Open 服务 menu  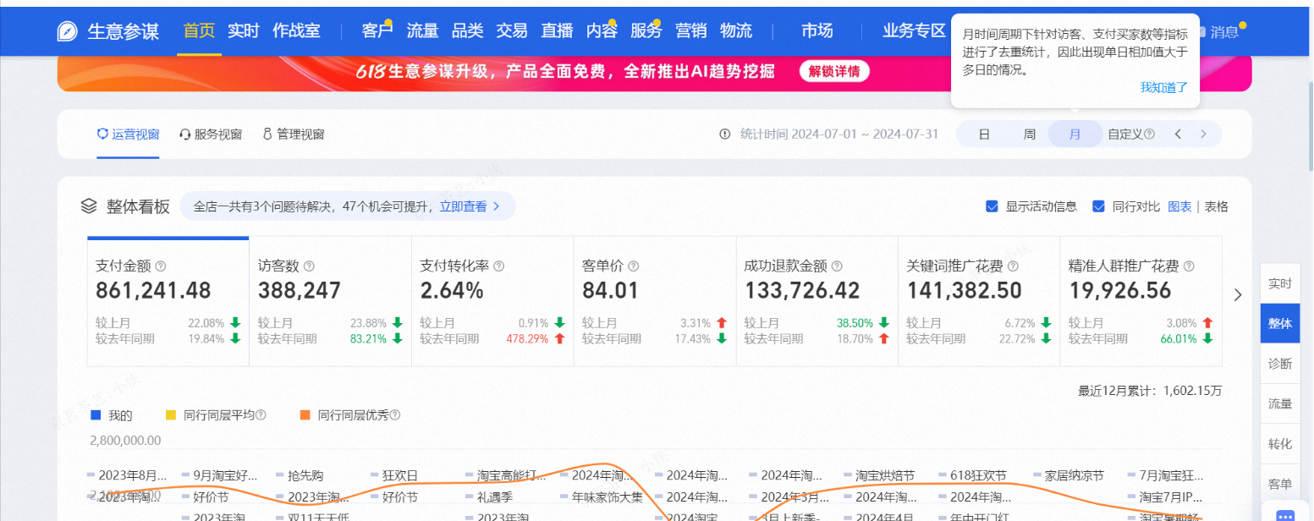pos(646,31)
